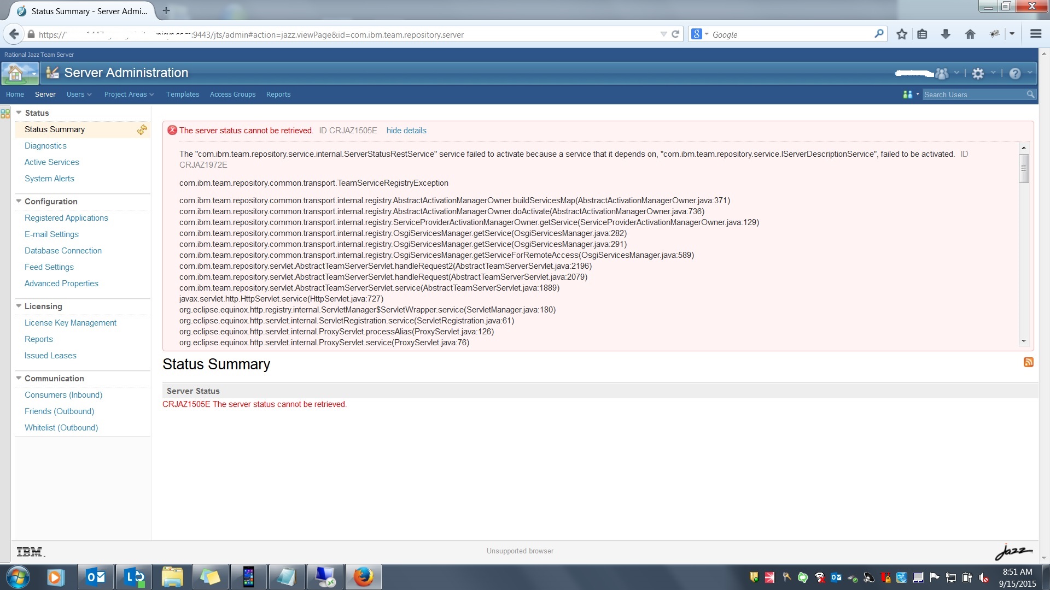Viewport: 1050px width, 590px height.
Task: Click the help question mark icon
Action: (x=1017, y=73)
